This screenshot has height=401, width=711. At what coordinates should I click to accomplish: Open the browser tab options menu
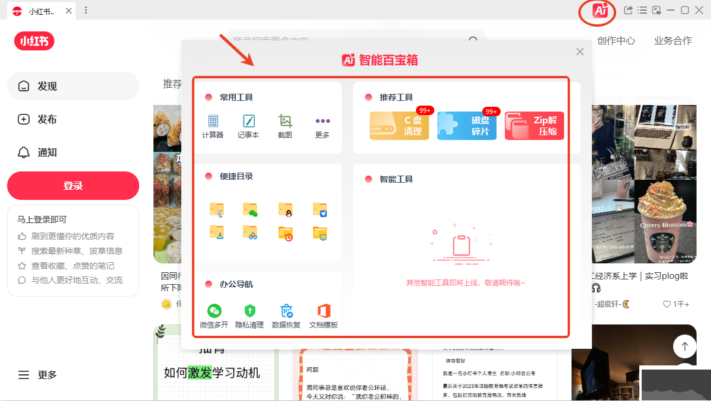(87, 10)
